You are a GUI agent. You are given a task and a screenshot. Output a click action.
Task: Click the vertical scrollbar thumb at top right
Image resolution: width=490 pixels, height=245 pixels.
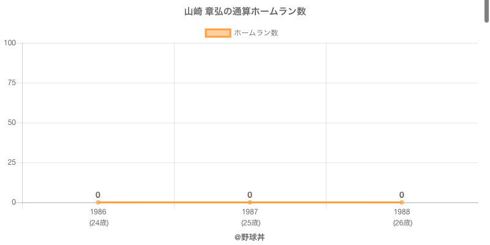(x=487, y=11)
